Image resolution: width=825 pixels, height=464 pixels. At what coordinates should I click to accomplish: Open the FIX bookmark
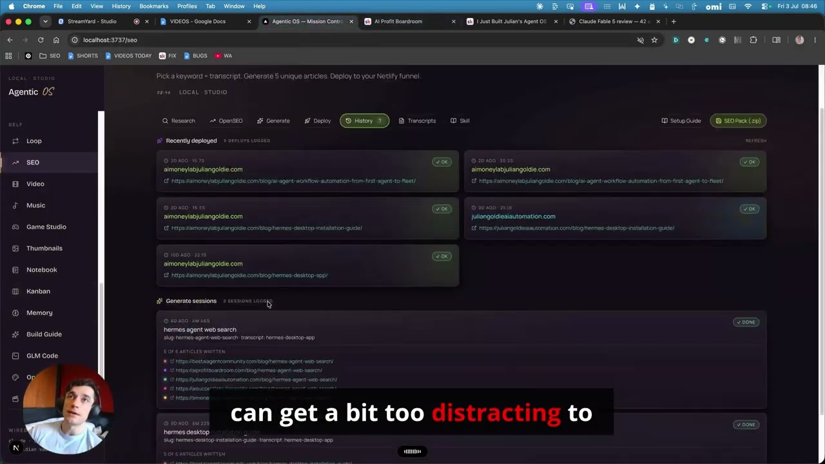coord(168,56)
